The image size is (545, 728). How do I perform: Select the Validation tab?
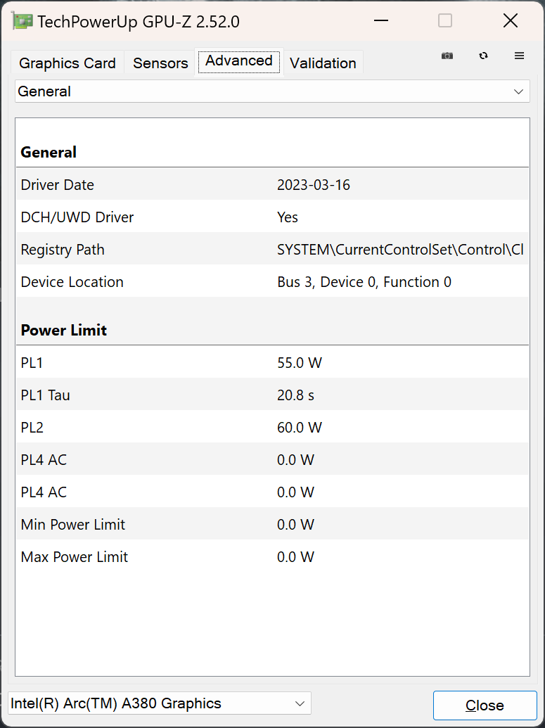coord(323,63)
